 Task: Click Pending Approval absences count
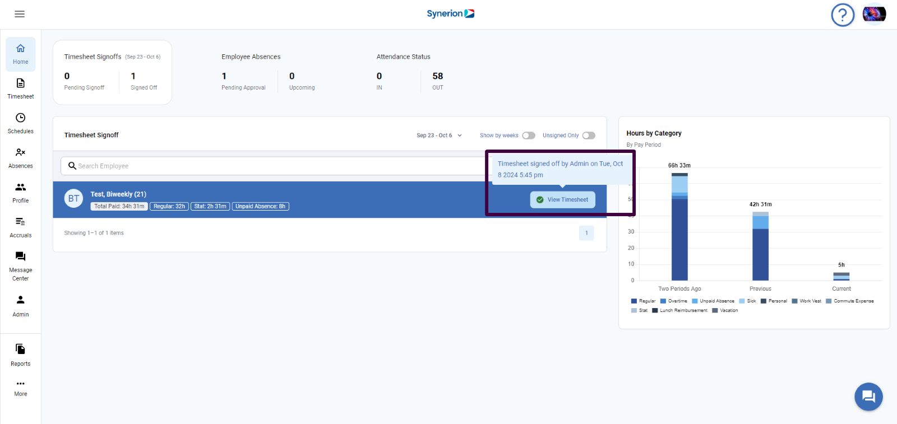pos(224,76)
